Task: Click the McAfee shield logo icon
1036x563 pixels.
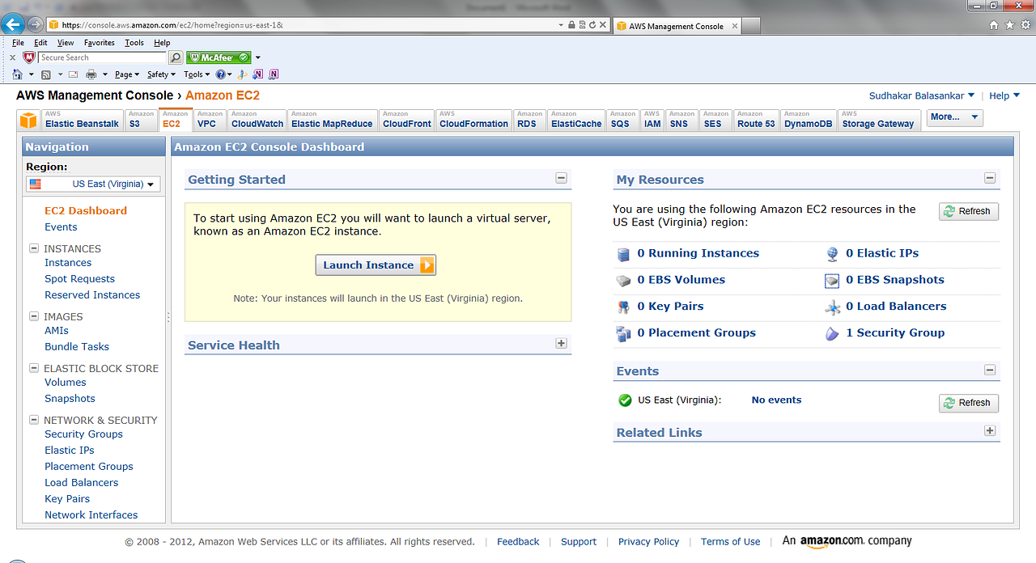Action: 29,57
